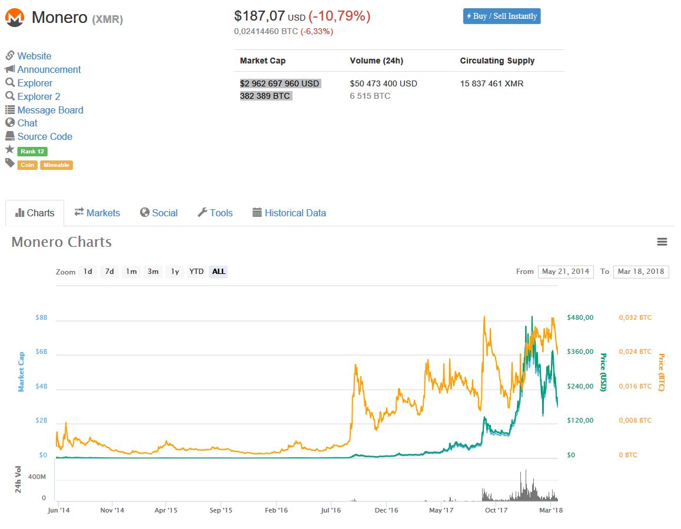Click the Rank 12 badge
The height and width of the screenshot is (529, 681).
[x=32, y=152]
